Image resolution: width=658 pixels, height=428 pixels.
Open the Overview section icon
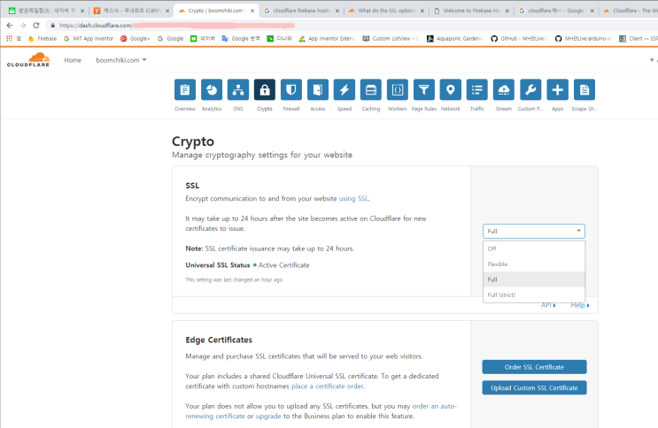(184, 89)
